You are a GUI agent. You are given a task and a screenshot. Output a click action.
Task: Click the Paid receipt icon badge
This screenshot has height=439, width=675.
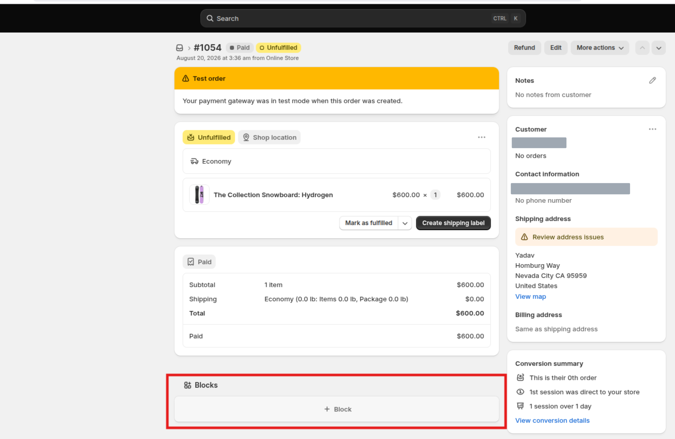[199, 262]
